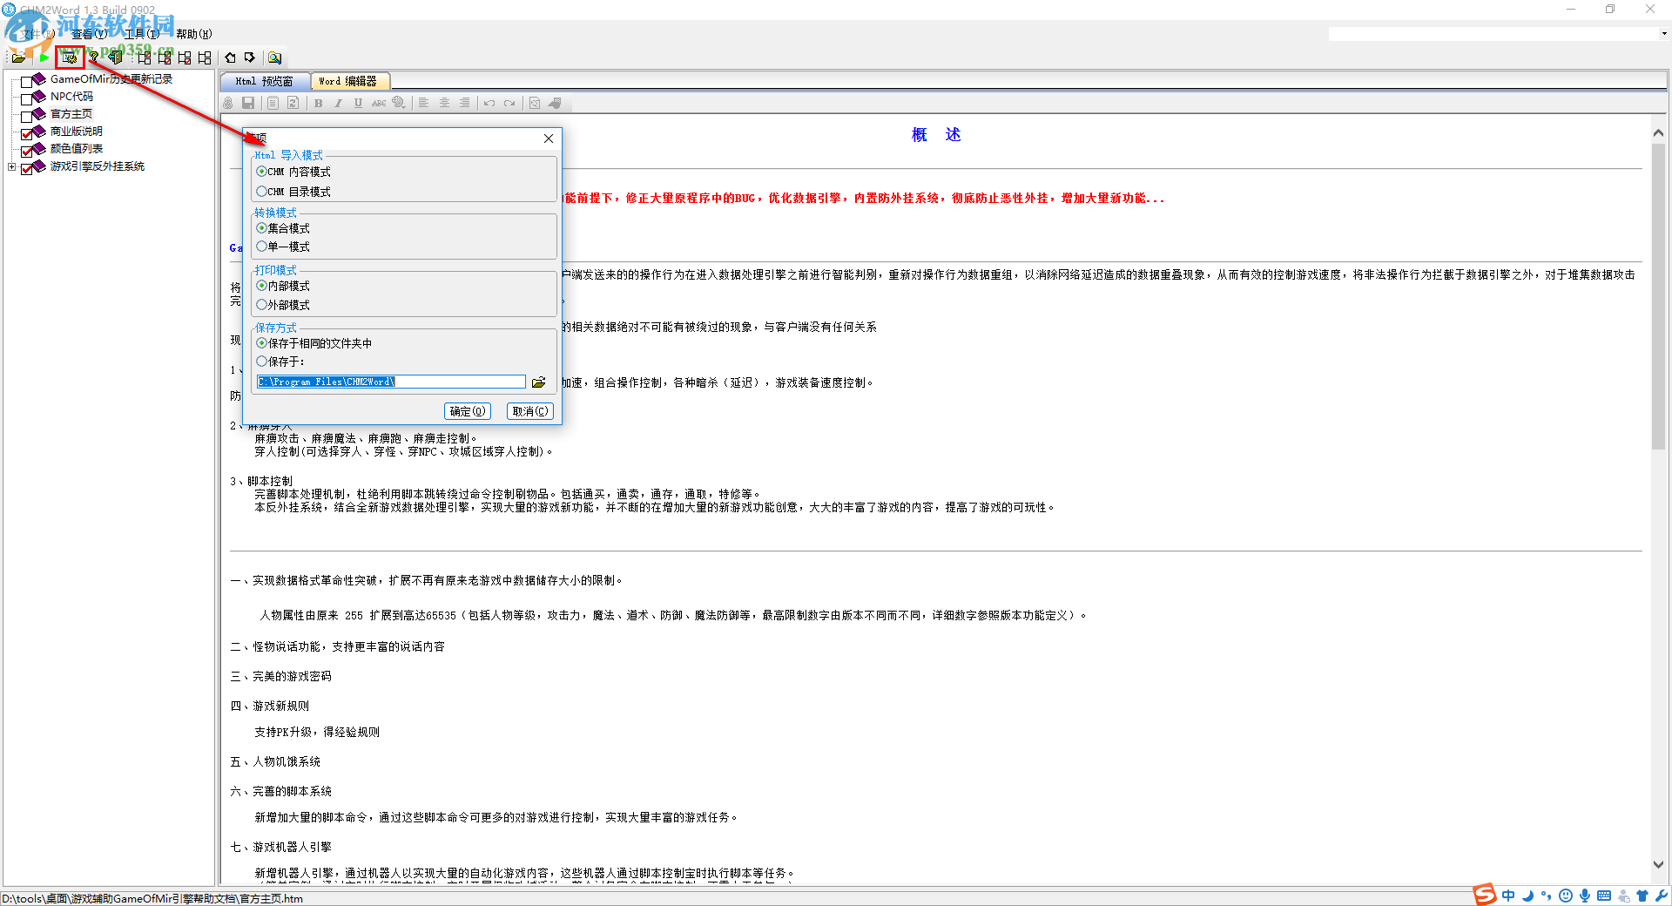
Task: Undo last edit in editor toolbar
Action: (489, 103)
